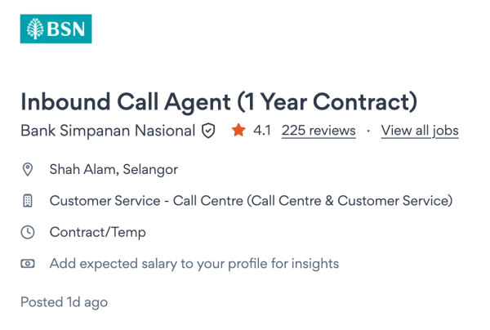Click the Contract/Temp work type text

(98, 232)
